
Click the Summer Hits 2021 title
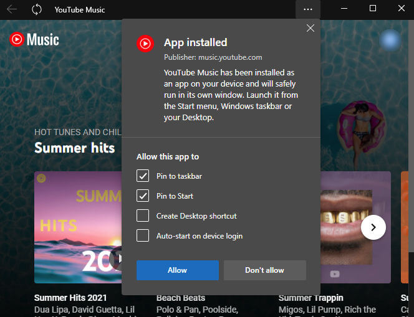70,298
